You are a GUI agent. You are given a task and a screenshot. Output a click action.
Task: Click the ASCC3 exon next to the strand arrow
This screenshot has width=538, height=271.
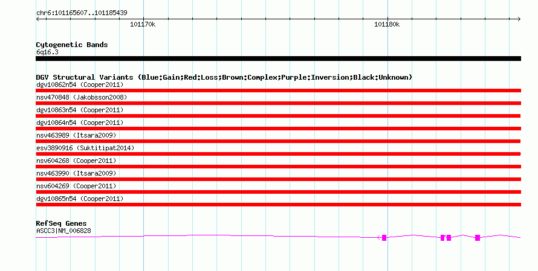[384, 238]
